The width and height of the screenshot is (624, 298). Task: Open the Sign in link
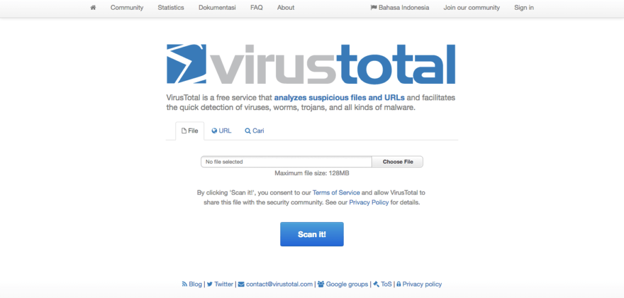pos(523,7)
